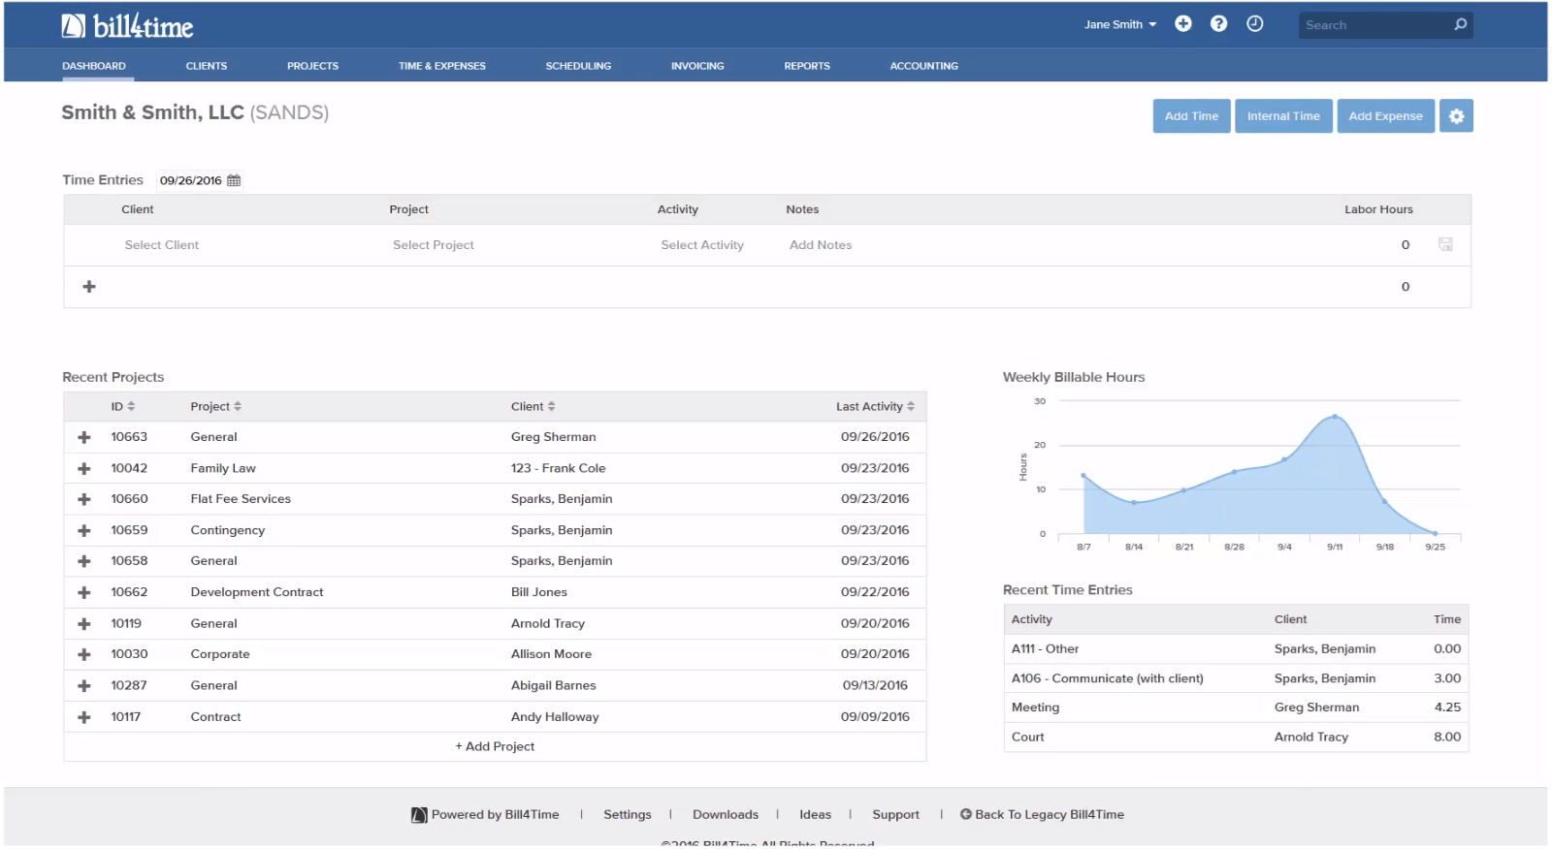
Task: Click the Add Project link
Action: [x=495, y=746]
